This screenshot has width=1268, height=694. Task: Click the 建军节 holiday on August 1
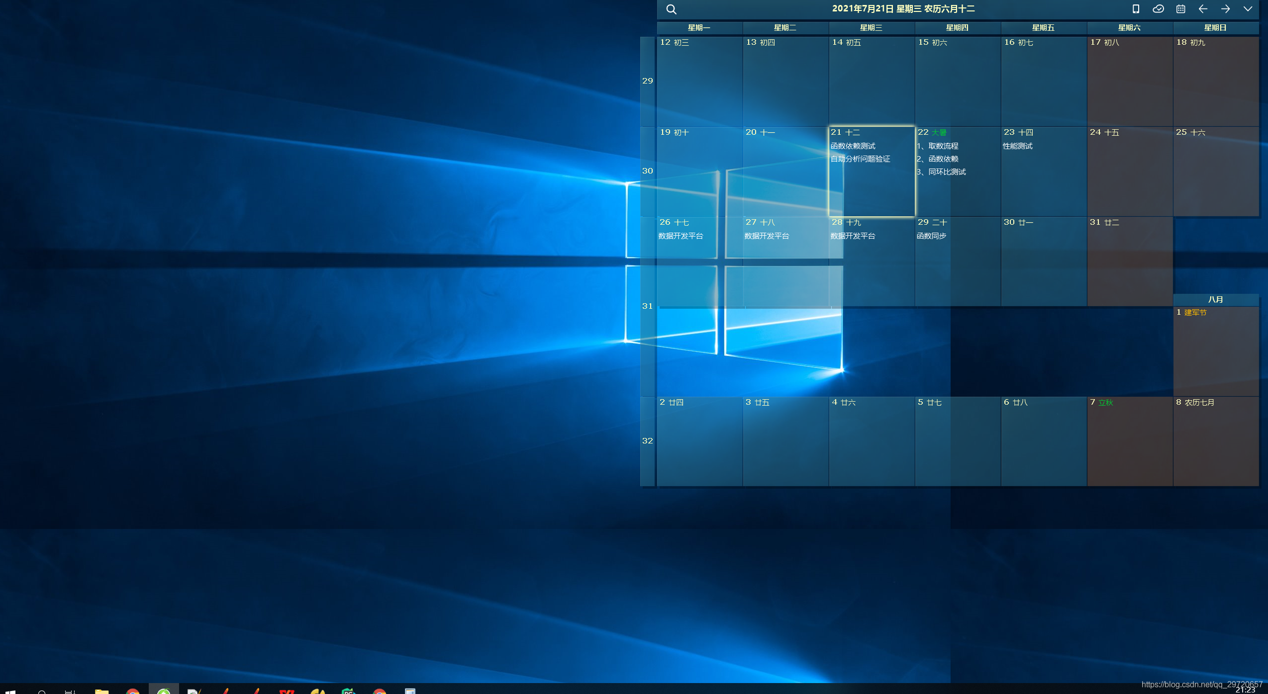click(1196, 312)
